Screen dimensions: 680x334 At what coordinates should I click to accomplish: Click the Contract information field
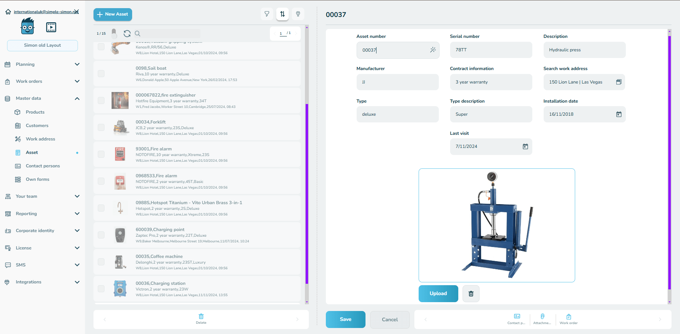click(x=491, y=82)
